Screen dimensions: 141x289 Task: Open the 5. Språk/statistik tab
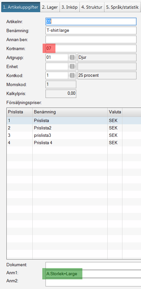[x=123, y=7]
